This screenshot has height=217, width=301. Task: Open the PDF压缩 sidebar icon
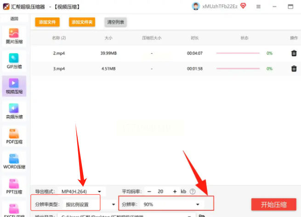coord(14,136)
